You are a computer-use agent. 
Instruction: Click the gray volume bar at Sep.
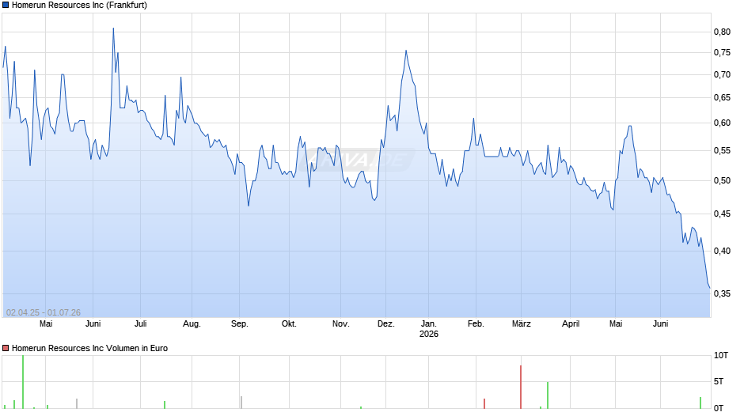point(241,403)
